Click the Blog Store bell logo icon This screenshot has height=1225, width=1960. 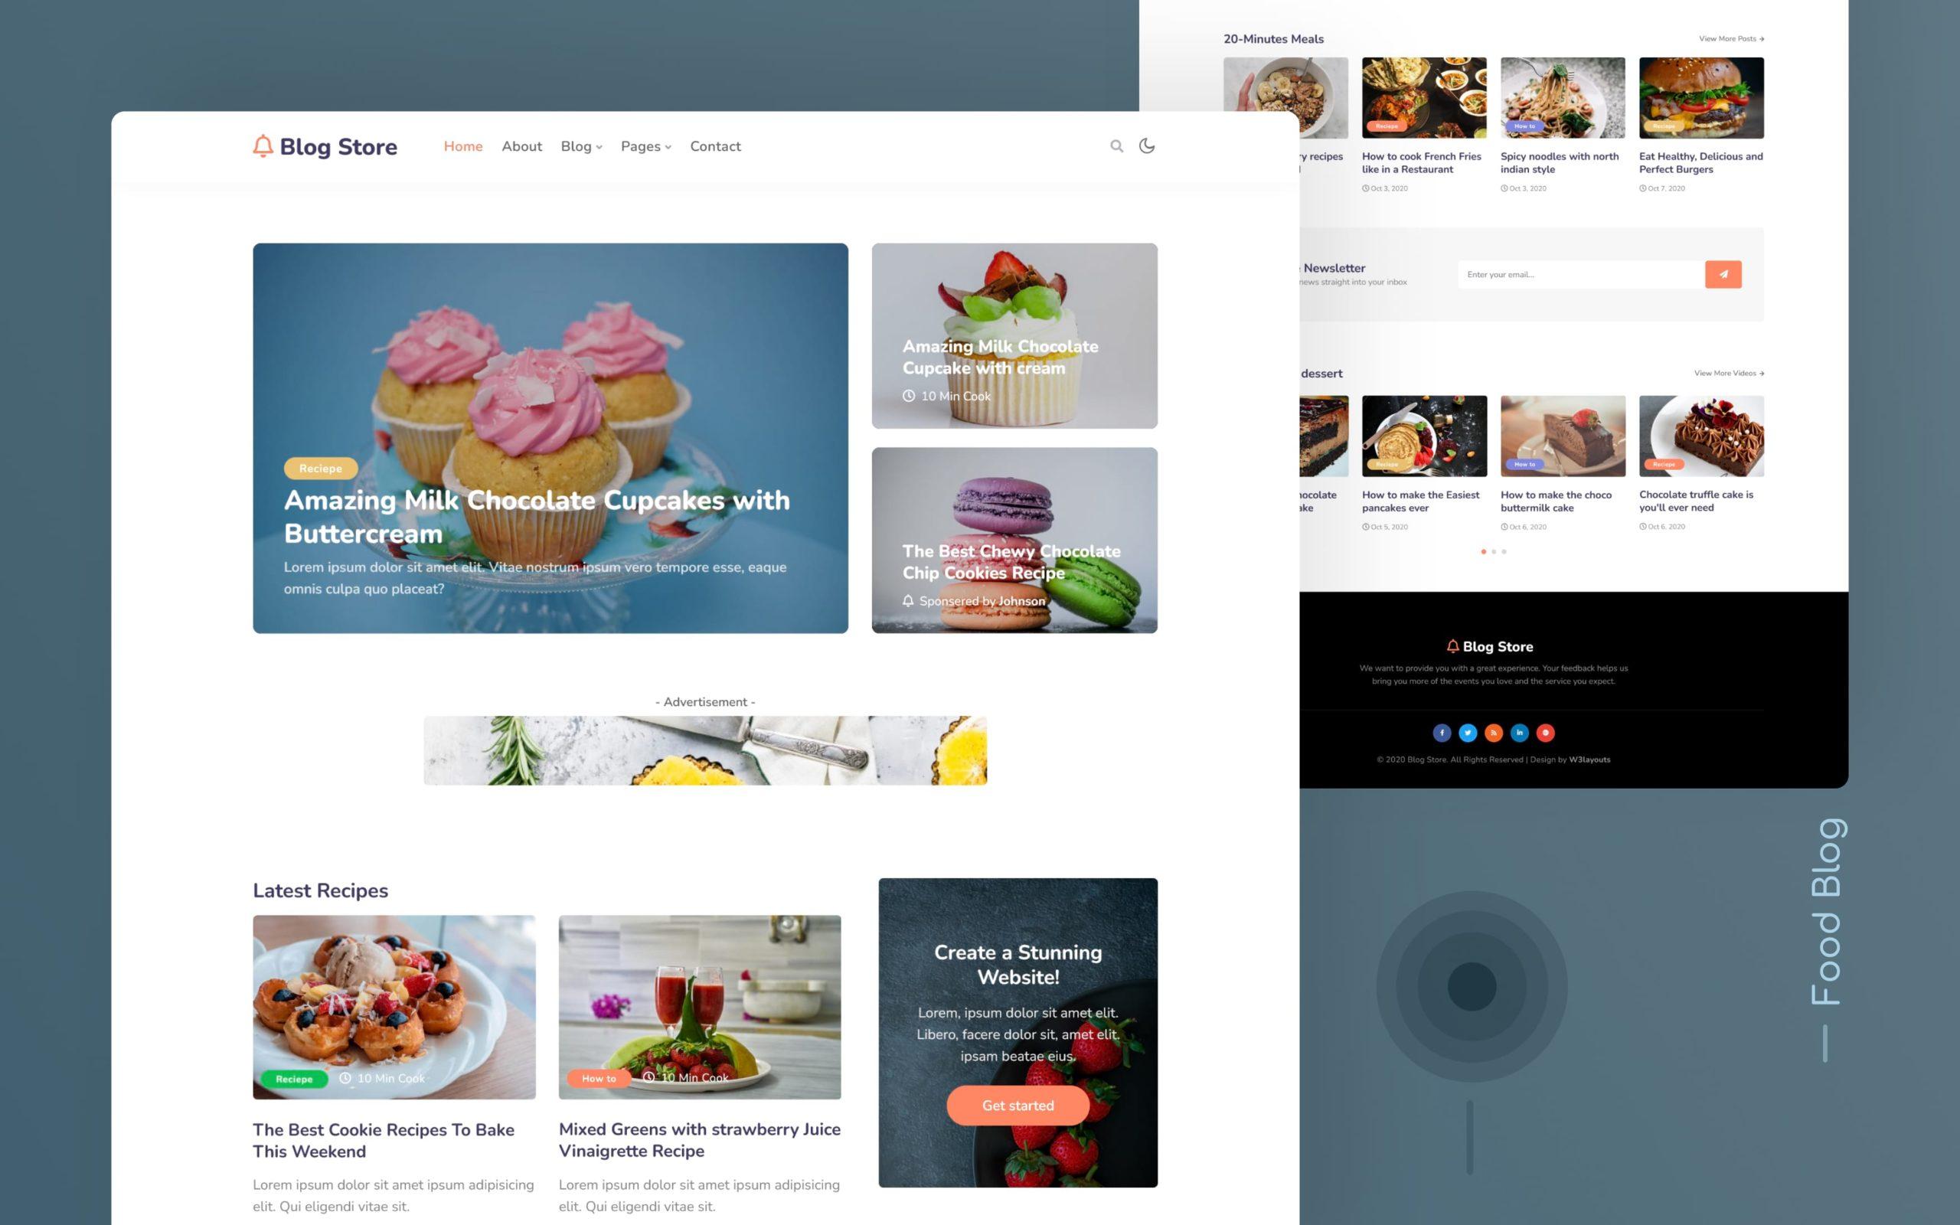261,145
